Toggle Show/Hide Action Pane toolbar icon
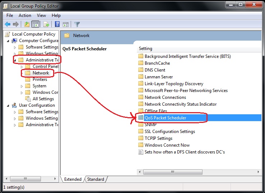The height and width of the screenshot is (193, 265). (66, 24)
